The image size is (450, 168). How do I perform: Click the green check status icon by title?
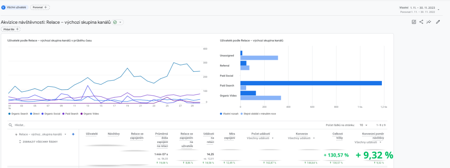tap(115, 22)
